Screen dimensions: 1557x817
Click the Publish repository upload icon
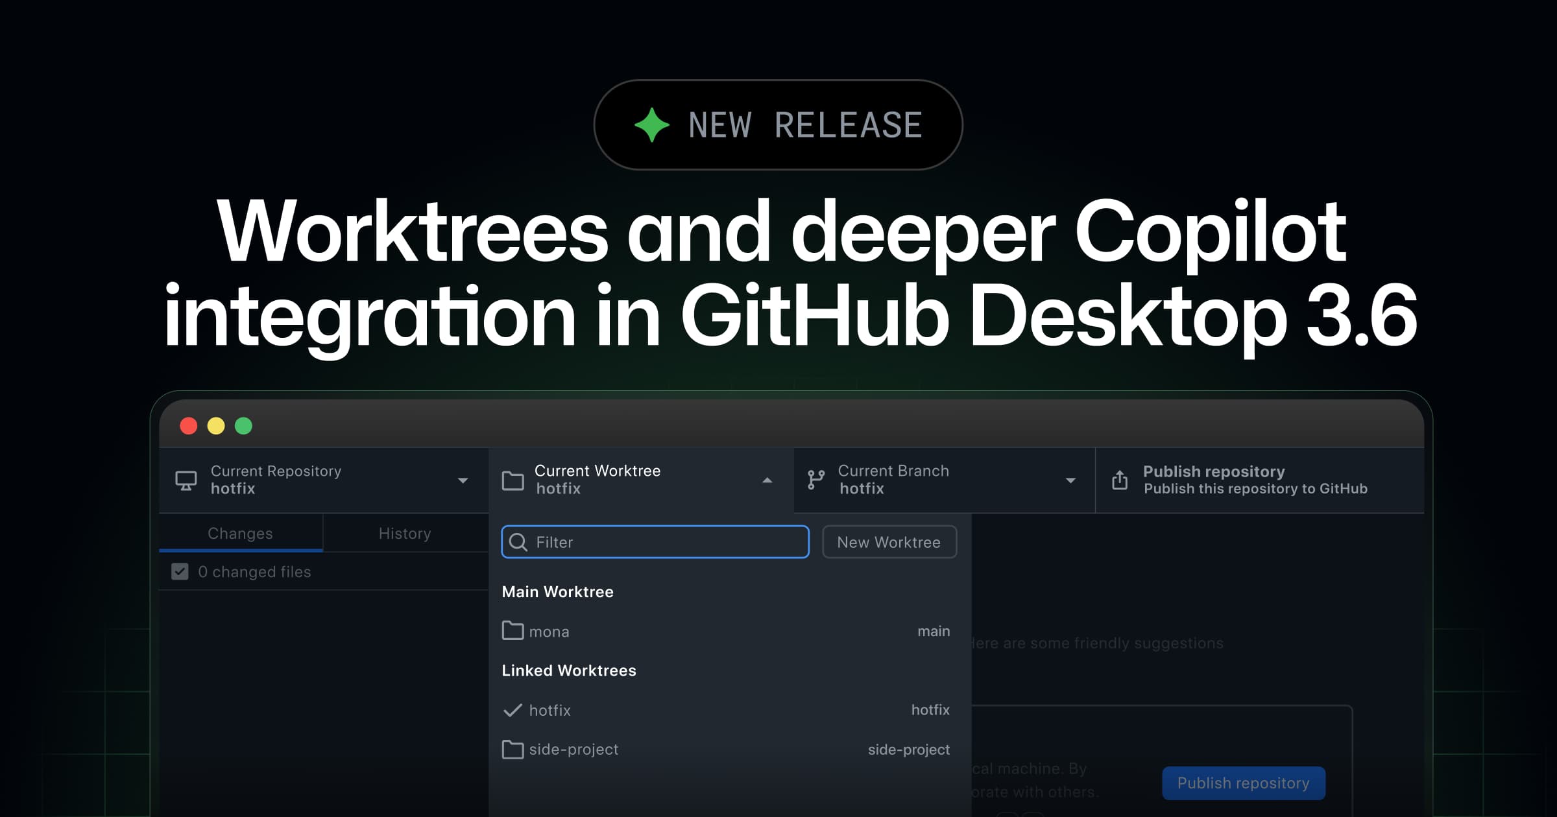coord(1120,480)
